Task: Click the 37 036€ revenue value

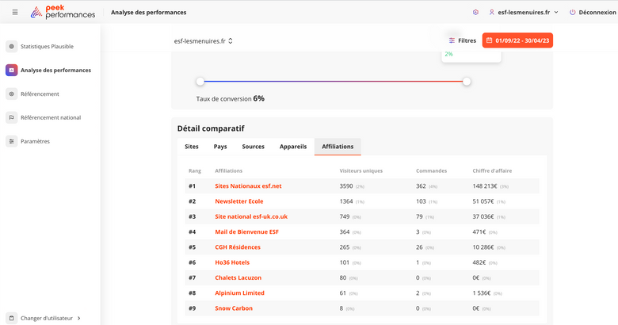Action: [x=483, y=216]
